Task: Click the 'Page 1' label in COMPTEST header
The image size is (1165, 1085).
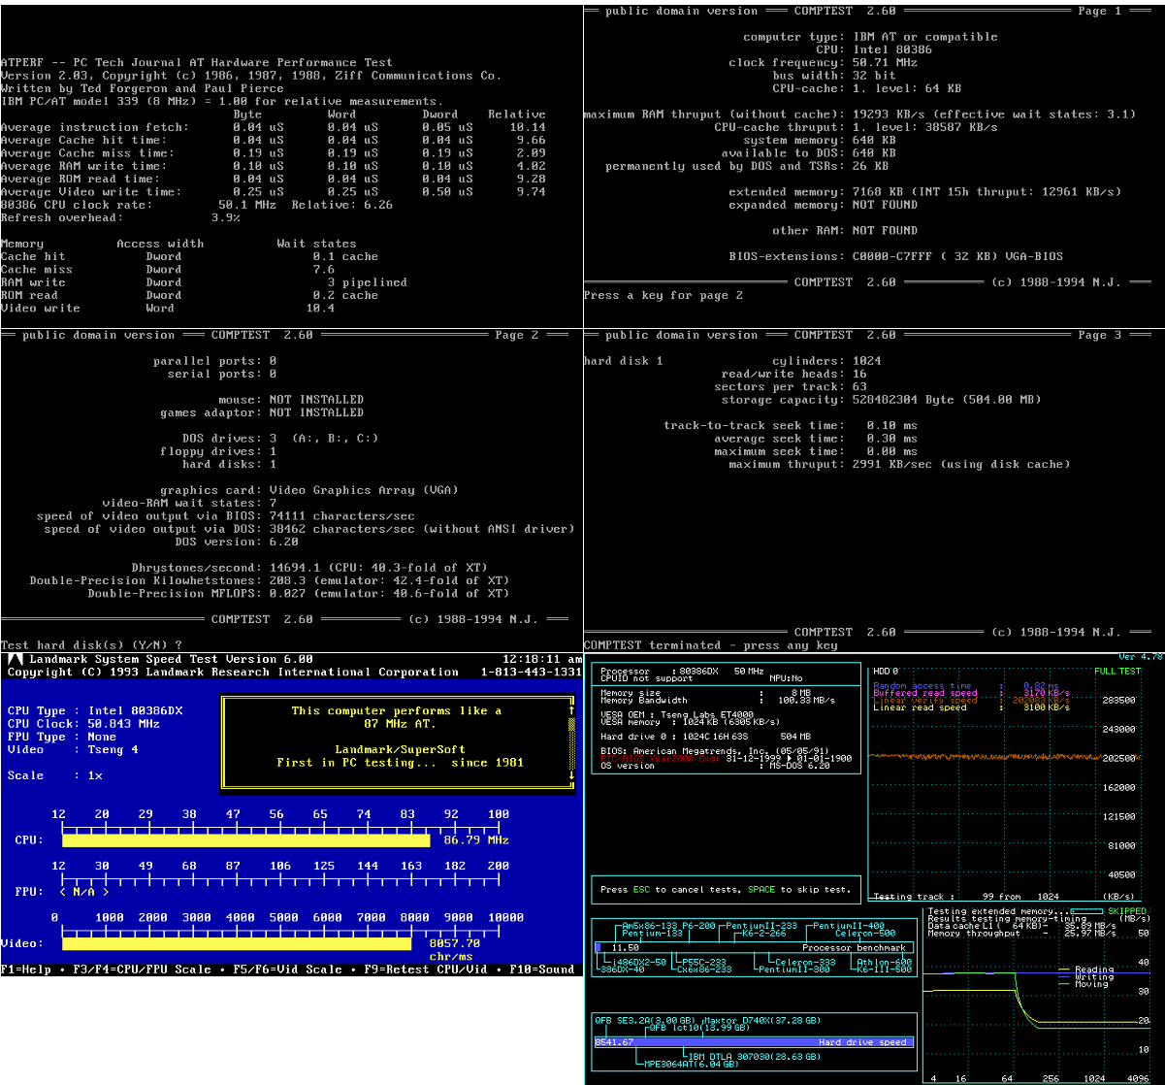Action: tap(1099, 11)
